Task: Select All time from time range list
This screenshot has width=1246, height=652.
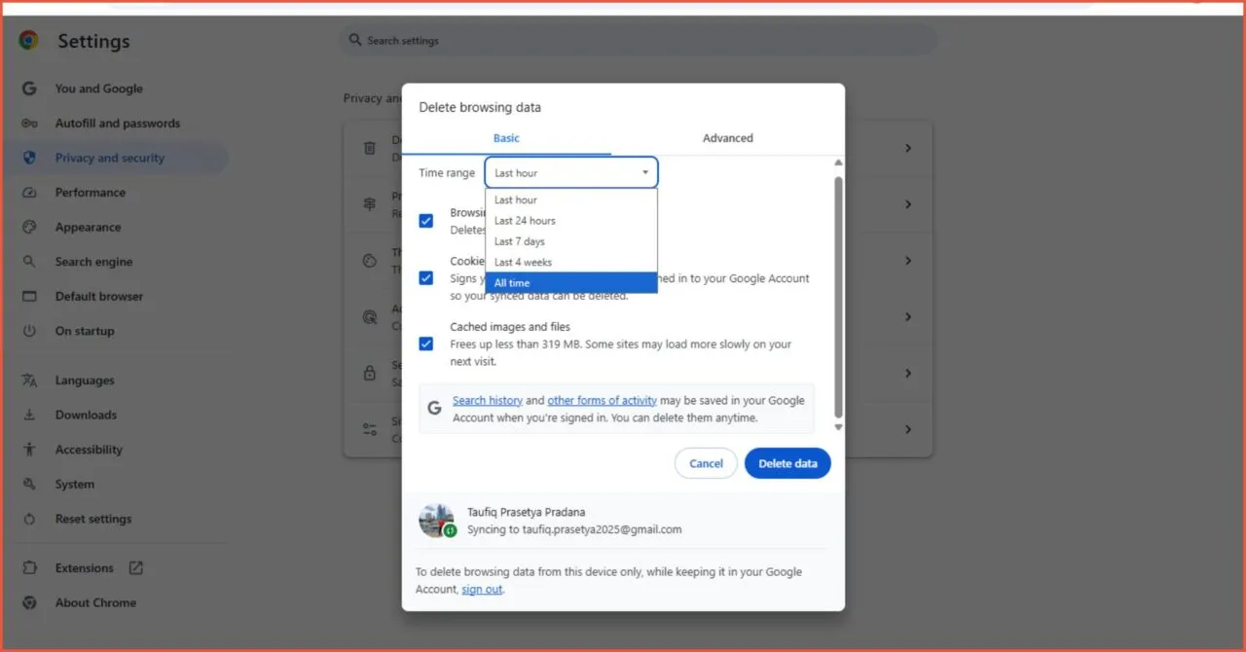Action: tap(511, 282)
